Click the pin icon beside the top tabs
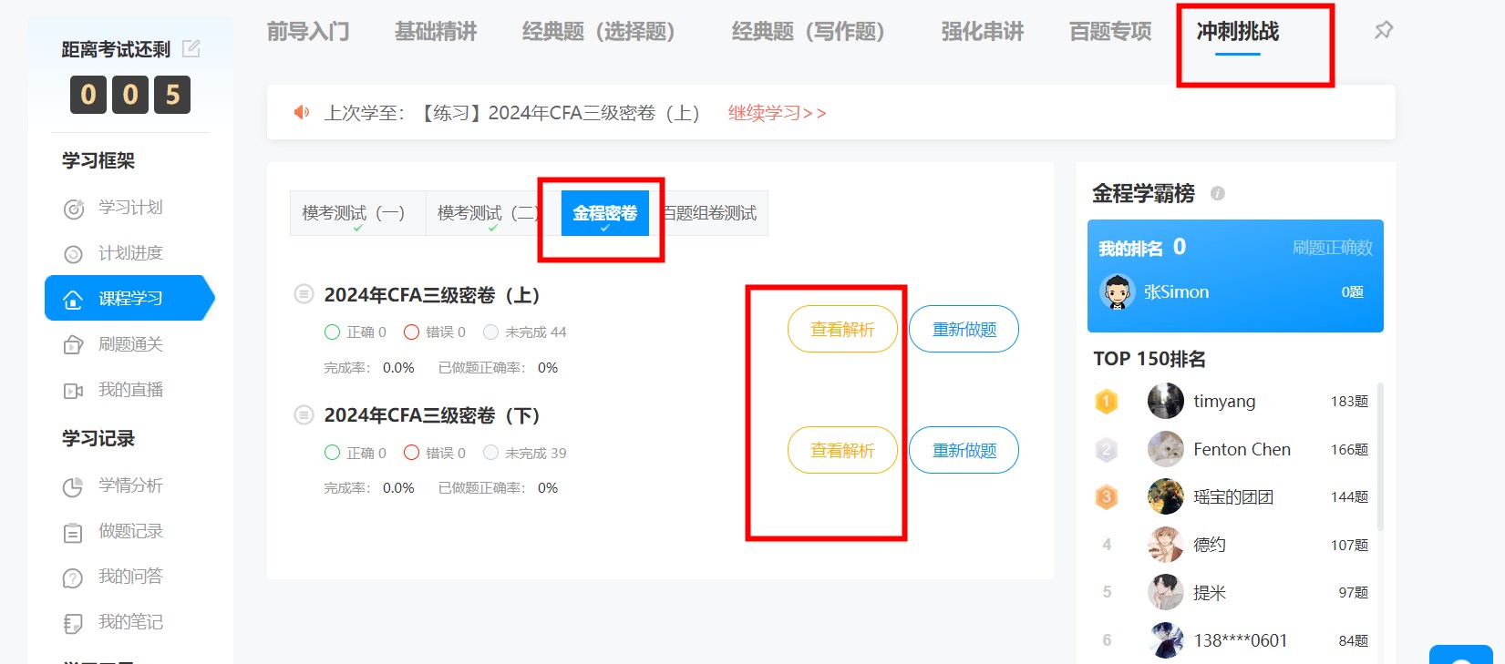The height and width of the screenshot is (664, 1505). point(1384,30)
